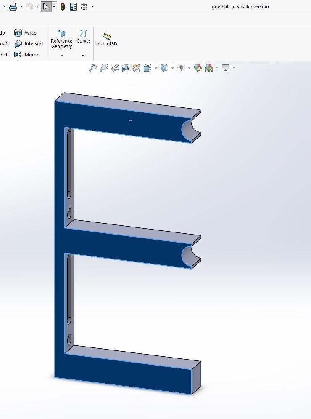Activate the Select cursor tool
The width and height of the screenshot is (311, 419).
tap(46, 7)
